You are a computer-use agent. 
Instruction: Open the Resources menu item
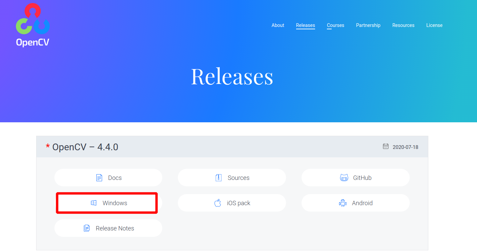click(403, 25)
